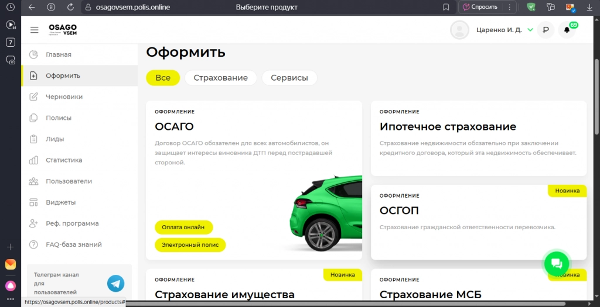Click the user profile avatar

459,30
